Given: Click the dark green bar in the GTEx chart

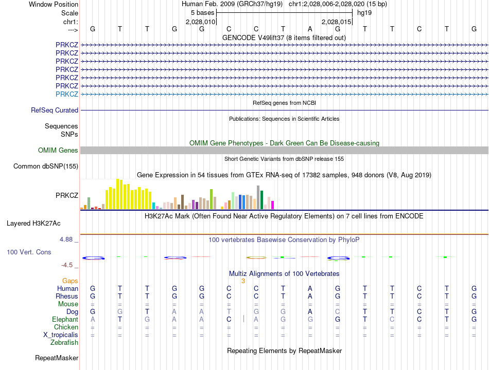Looking at the screenshot, I should pyautogui.click(x=261, y=200).
